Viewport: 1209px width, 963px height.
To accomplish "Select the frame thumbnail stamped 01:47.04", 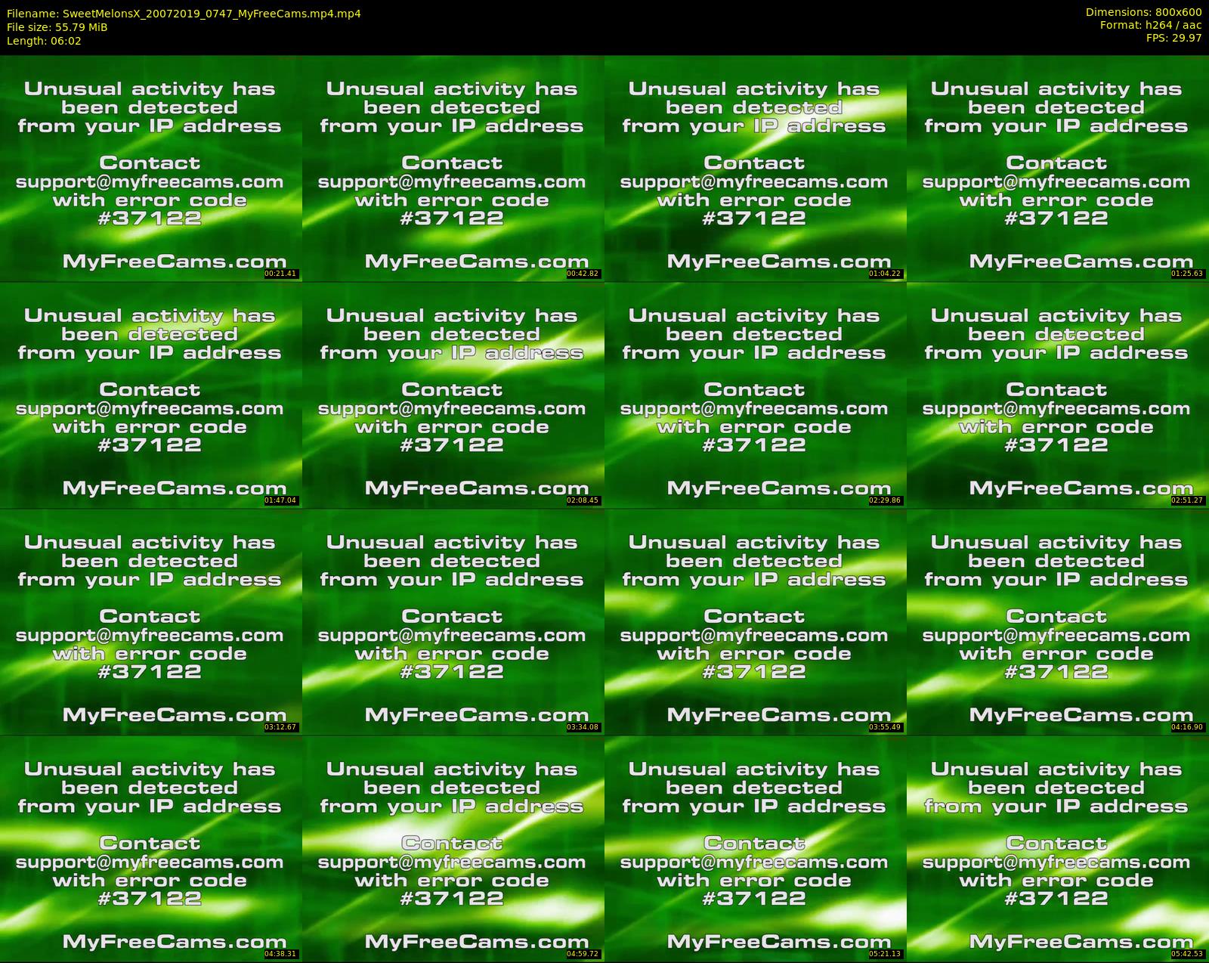I will [x=150, y=395].
